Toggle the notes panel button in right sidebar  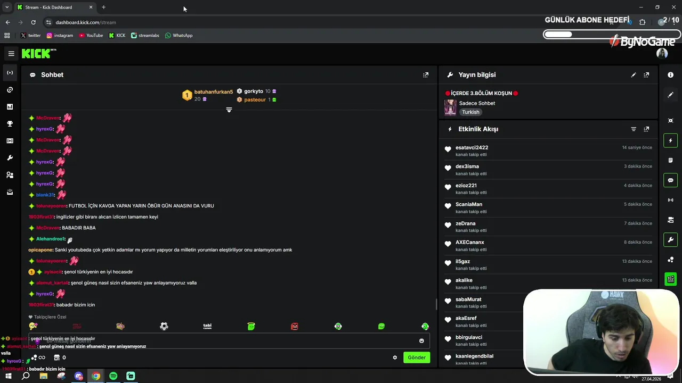(x=670, y=160)
